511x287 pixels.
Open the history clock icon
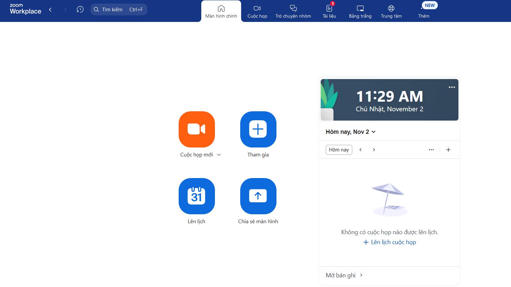point(80,10)
